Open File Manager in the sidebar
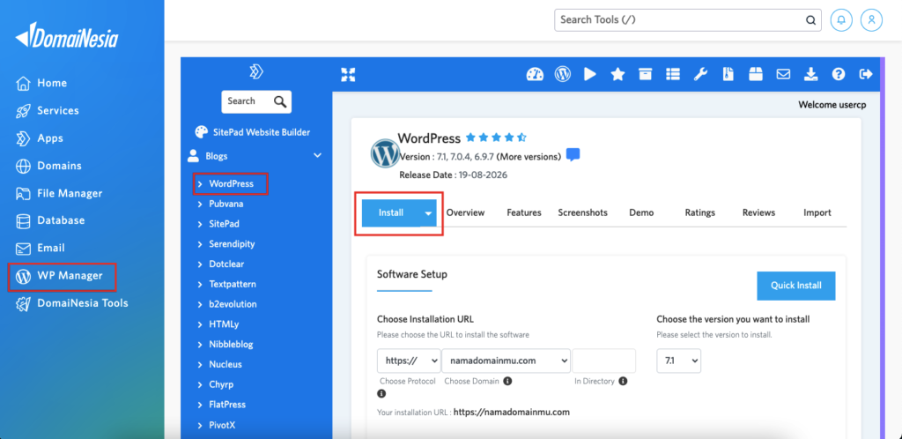 [x=59, y=193]
